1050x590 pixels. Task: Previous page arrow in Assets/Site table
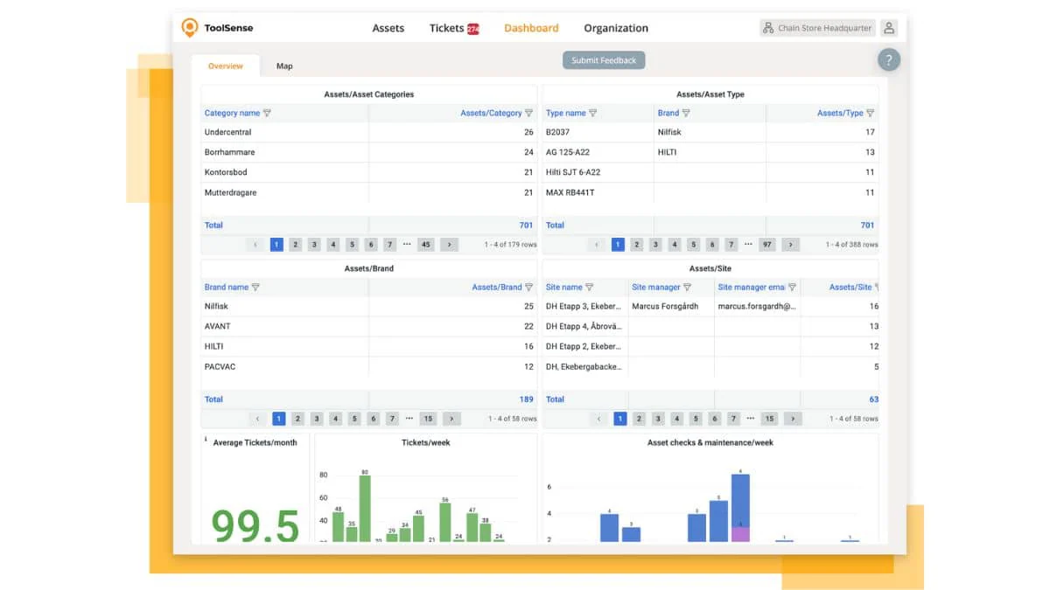[x=599, y=419]
